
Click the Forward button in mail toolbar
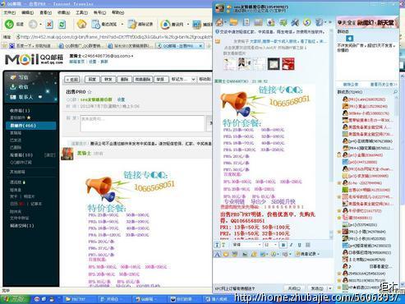pos(108,80)
